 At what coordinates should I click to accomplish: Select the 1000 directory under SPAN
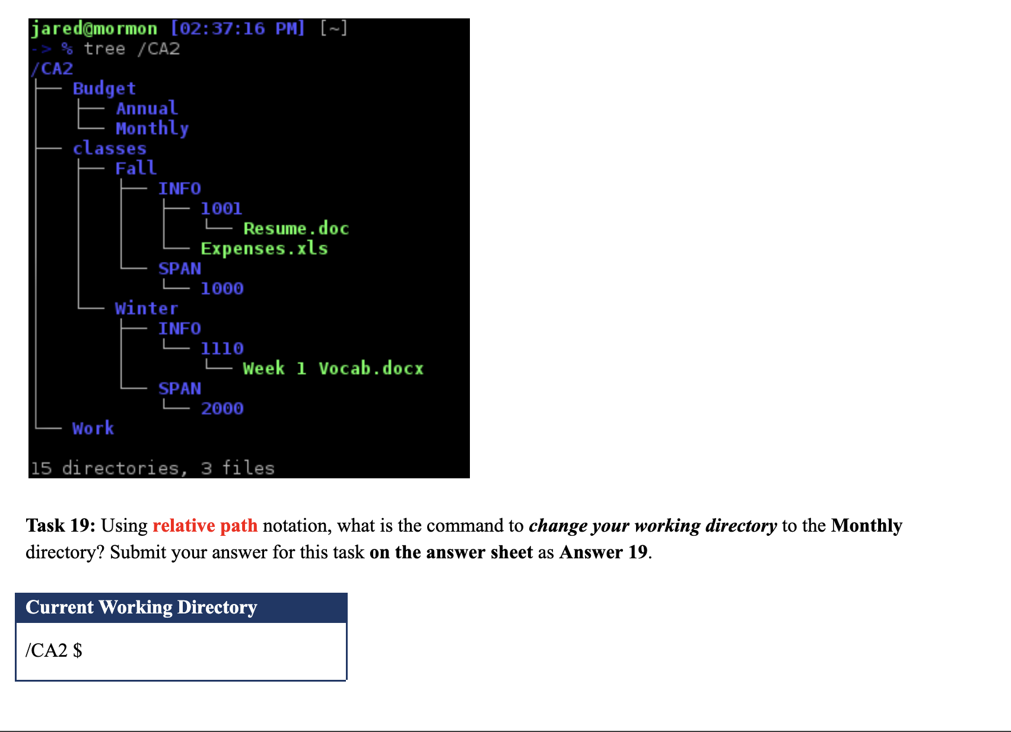click(222, 289)
